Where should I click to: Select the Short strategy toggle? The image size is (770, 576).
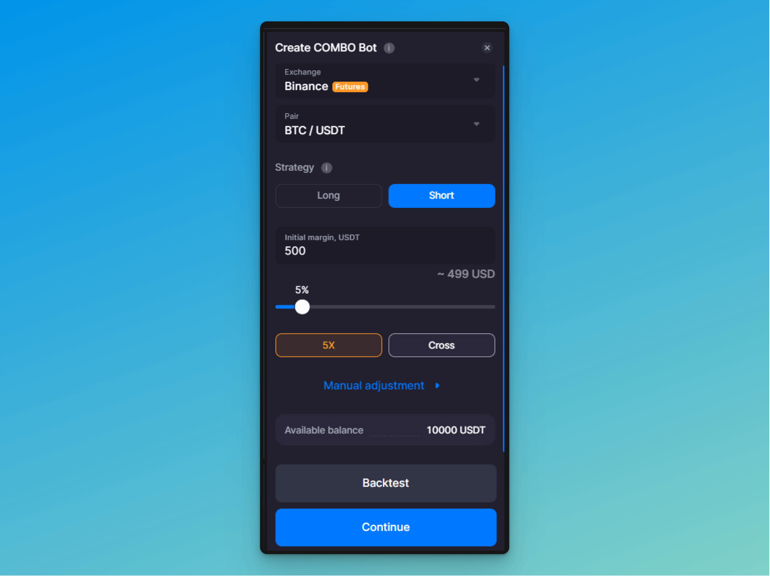tap(441, 195)
